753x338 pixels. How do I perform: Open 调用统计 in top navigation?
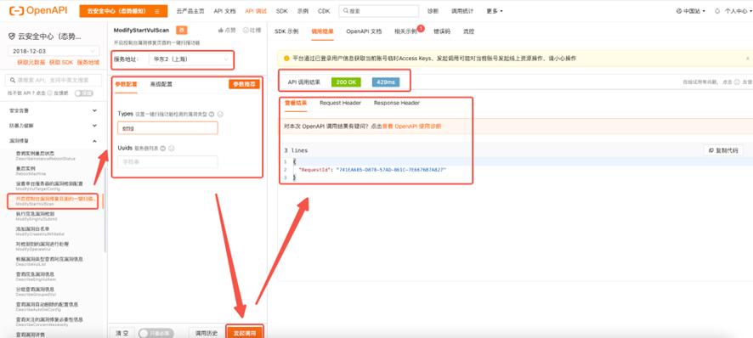pyautogui.click(x=462, y=10)
